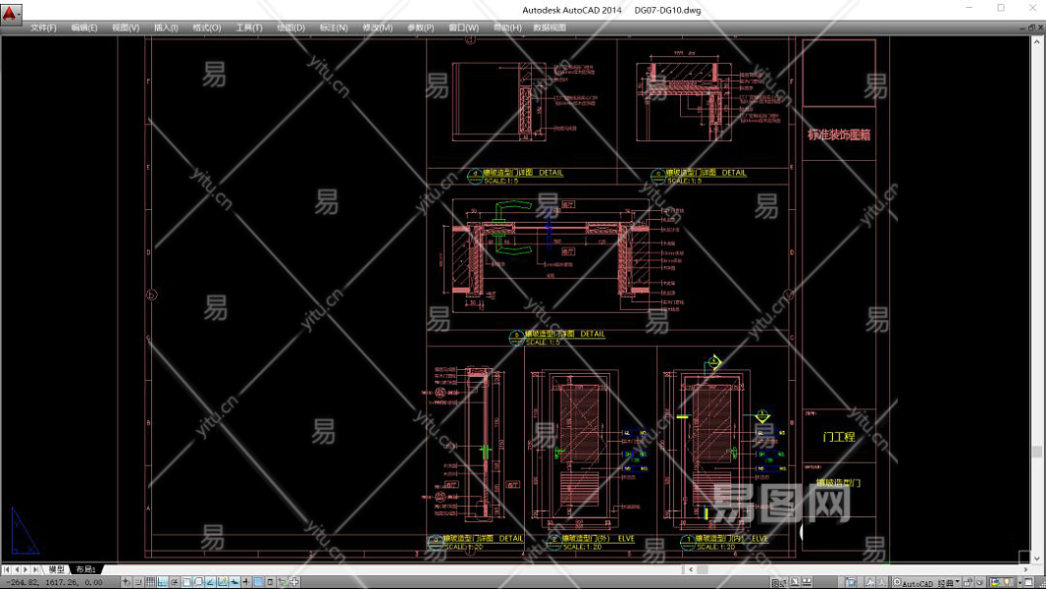Switch to the 模型 tab
This screenshot has width=1046, height=589.
pos(57,569)
